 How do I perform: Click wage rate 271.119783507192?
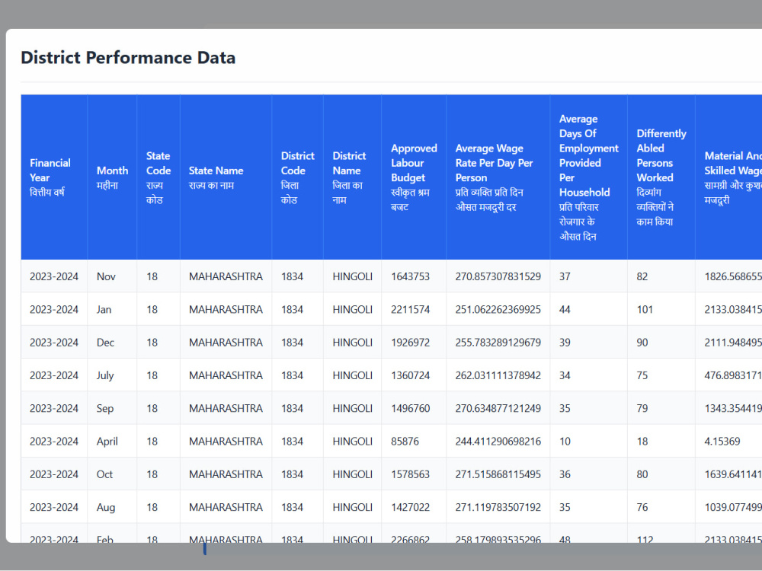(x=498, y=507)
